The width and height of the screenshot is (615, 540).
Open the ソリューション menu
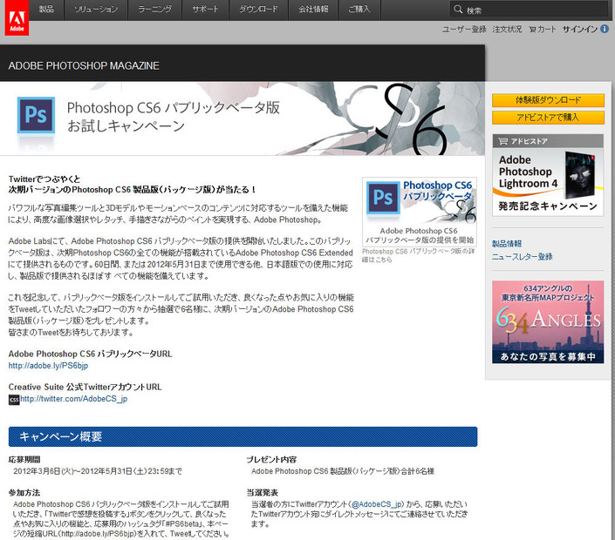tap(96, 10)
